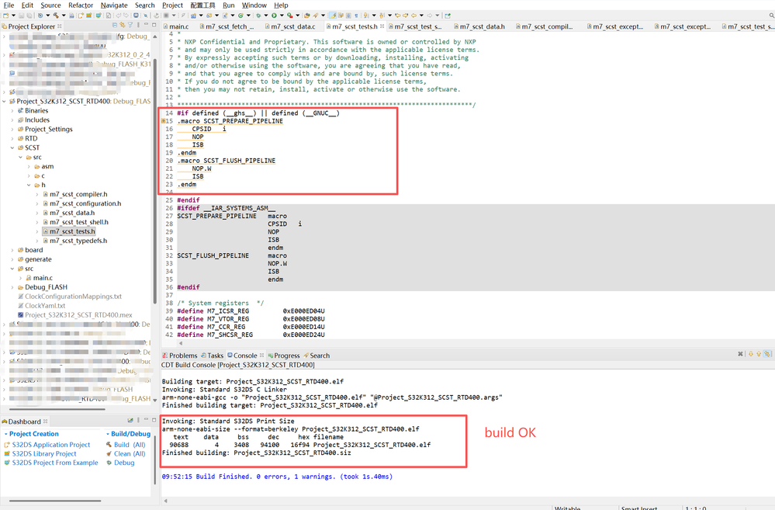Select m7_scst_typedefs.h in the tree
775x510 pixels.
(78, 241)
